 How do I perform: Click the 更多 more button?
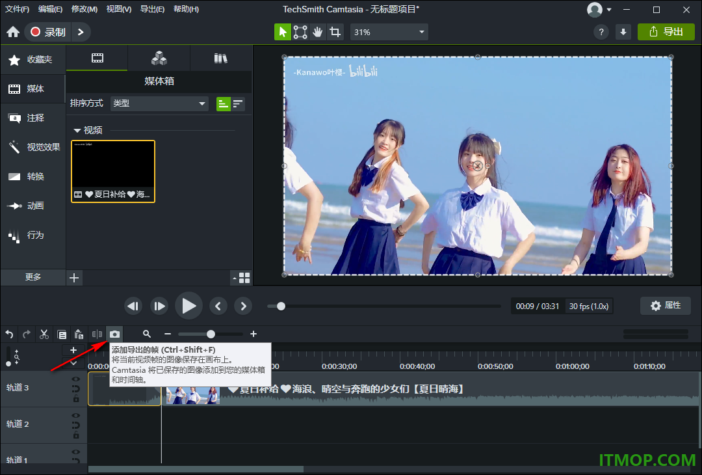click(32, 277)
